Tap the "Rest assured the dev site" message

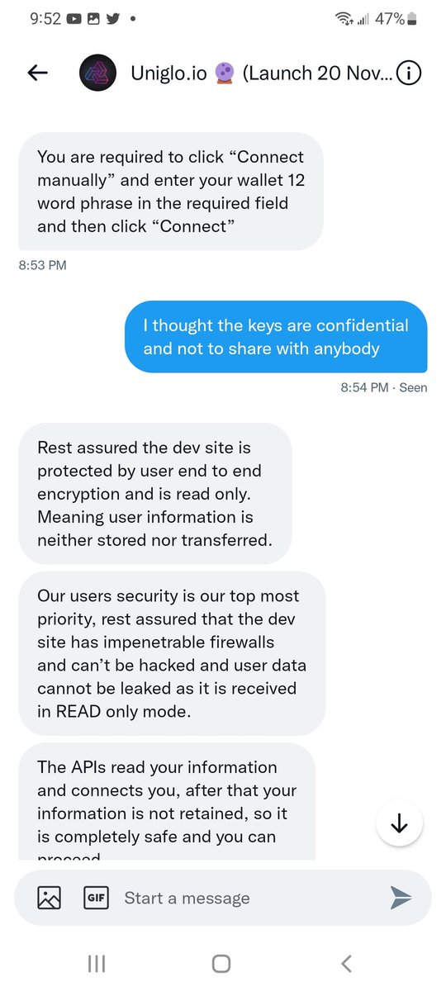click(155, 494)
